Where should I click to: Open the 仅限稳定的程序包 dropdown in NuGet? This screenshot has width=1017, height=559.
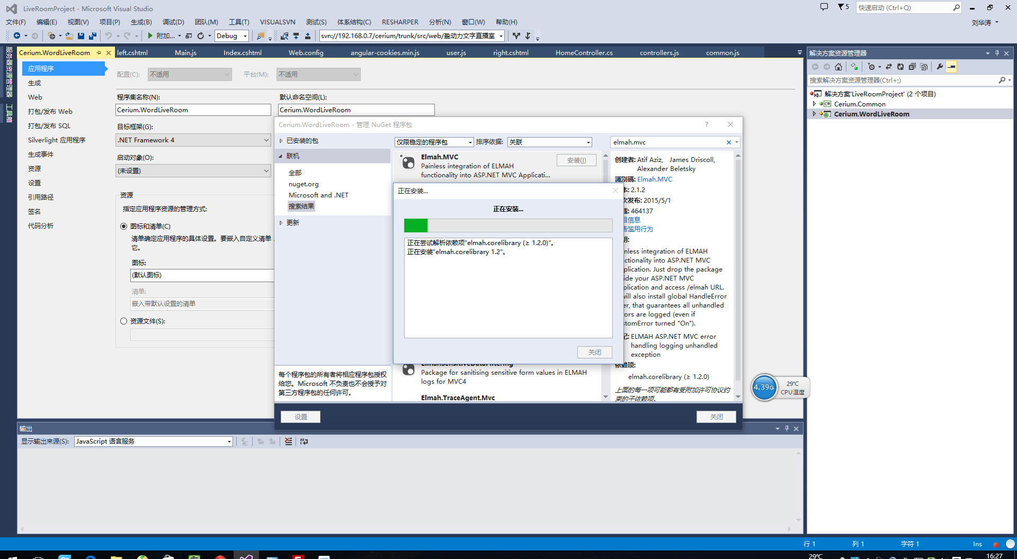click(434, 142)
